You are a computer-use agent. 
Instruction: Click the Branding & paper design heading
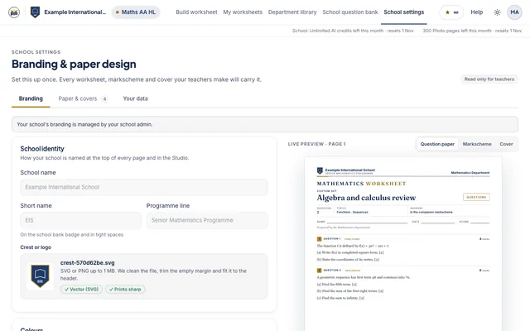tap(74, 65)
